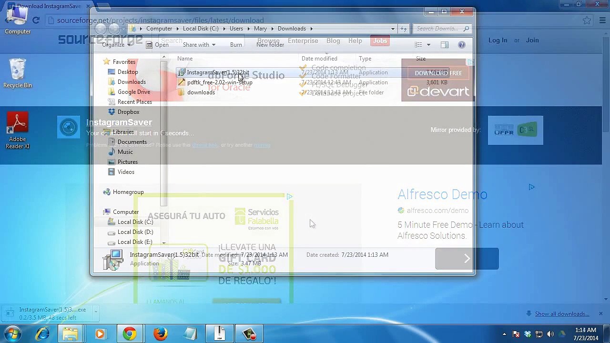Select the InstagramSaver(1.5)32bit file
Image resolution: width=610 pixels, height=343 pixels.
(218, 72)
